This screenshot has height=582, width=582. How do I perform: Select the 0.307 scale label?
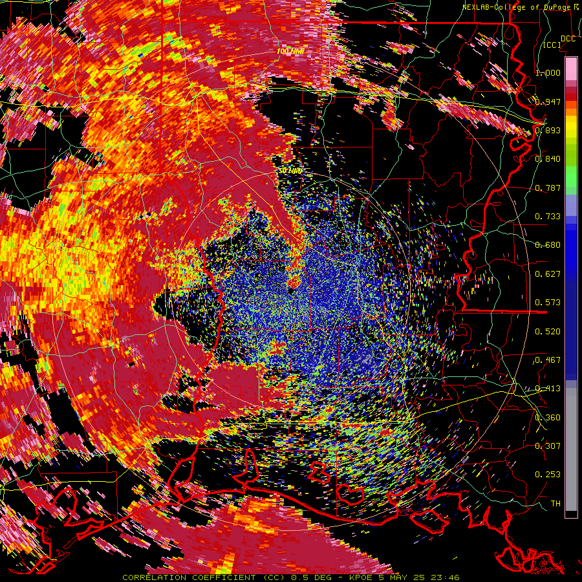(x=548, y=446)
